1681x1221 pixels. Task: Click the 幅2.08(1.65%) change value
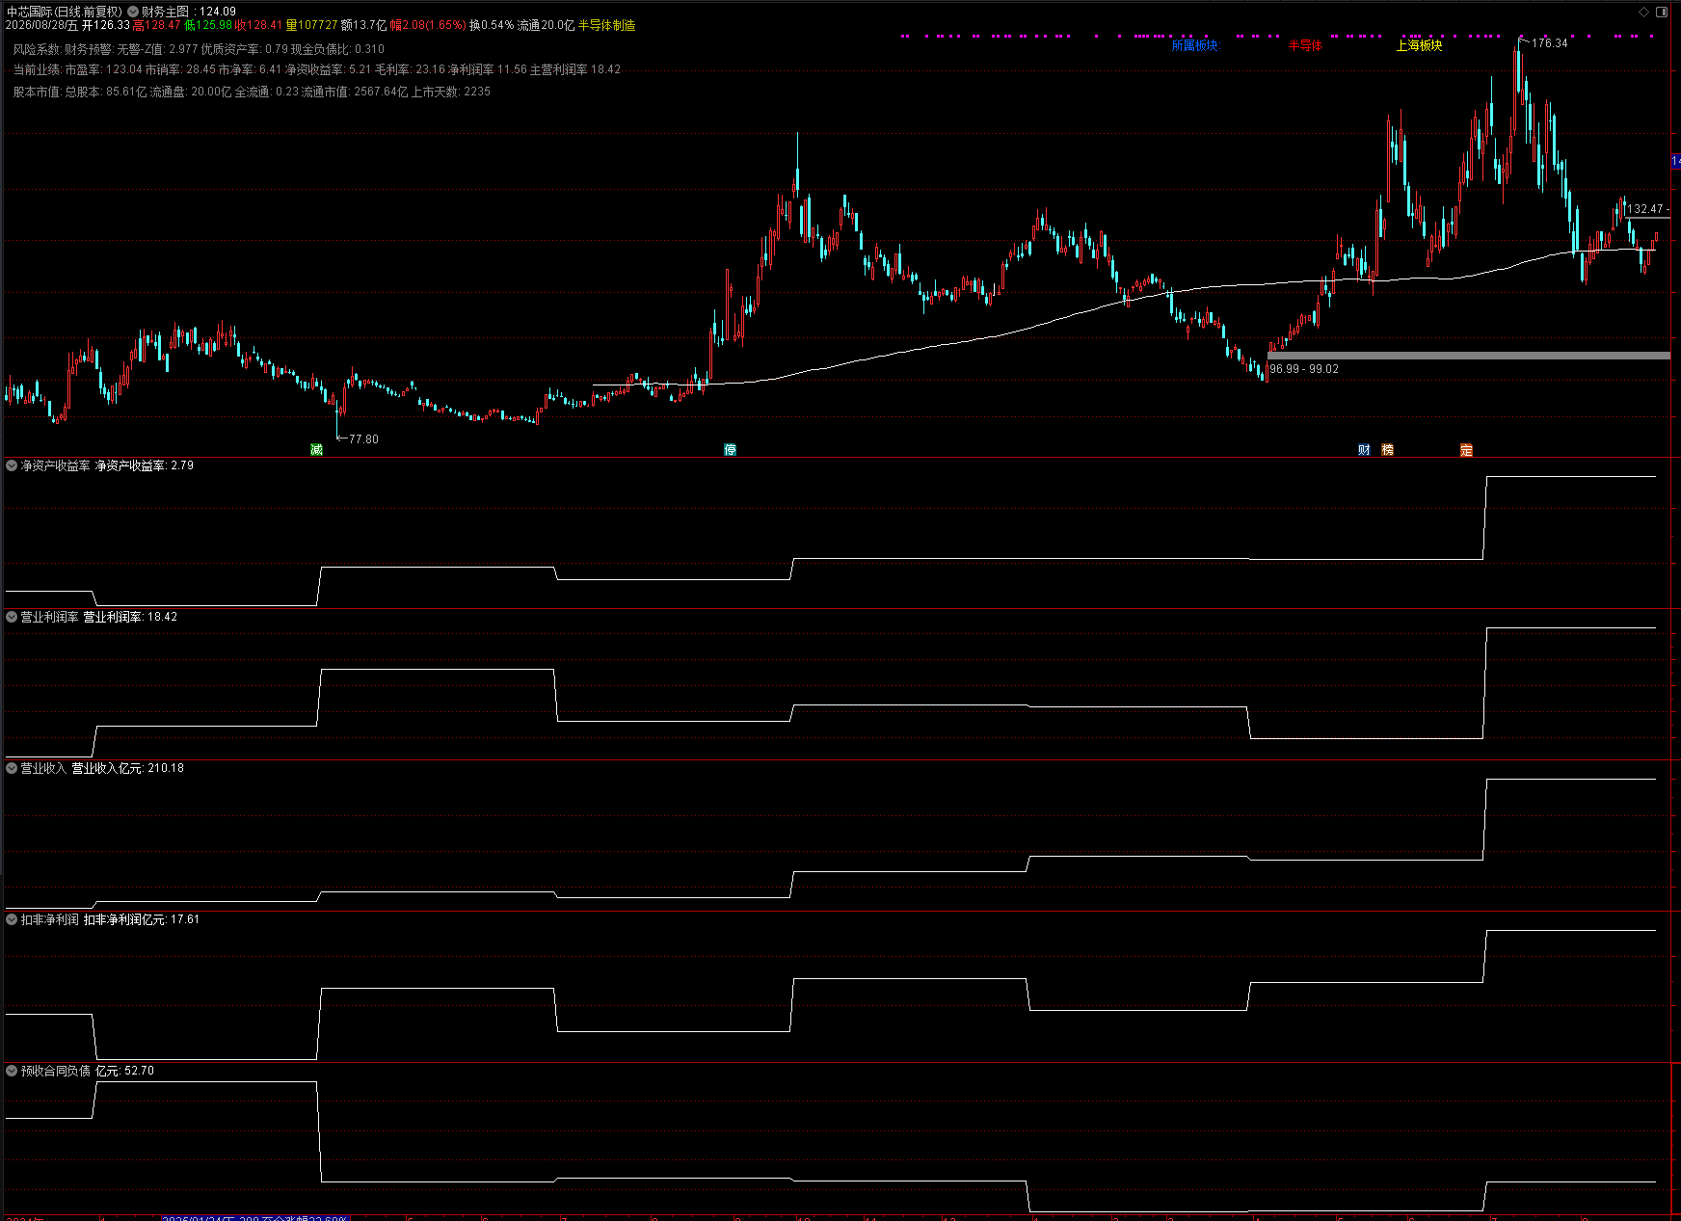(428, 25)
